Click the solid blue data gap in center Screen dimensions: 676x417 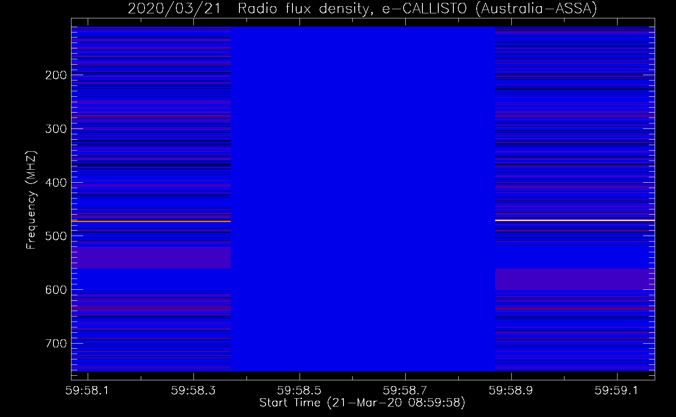(x=363, y=199)
